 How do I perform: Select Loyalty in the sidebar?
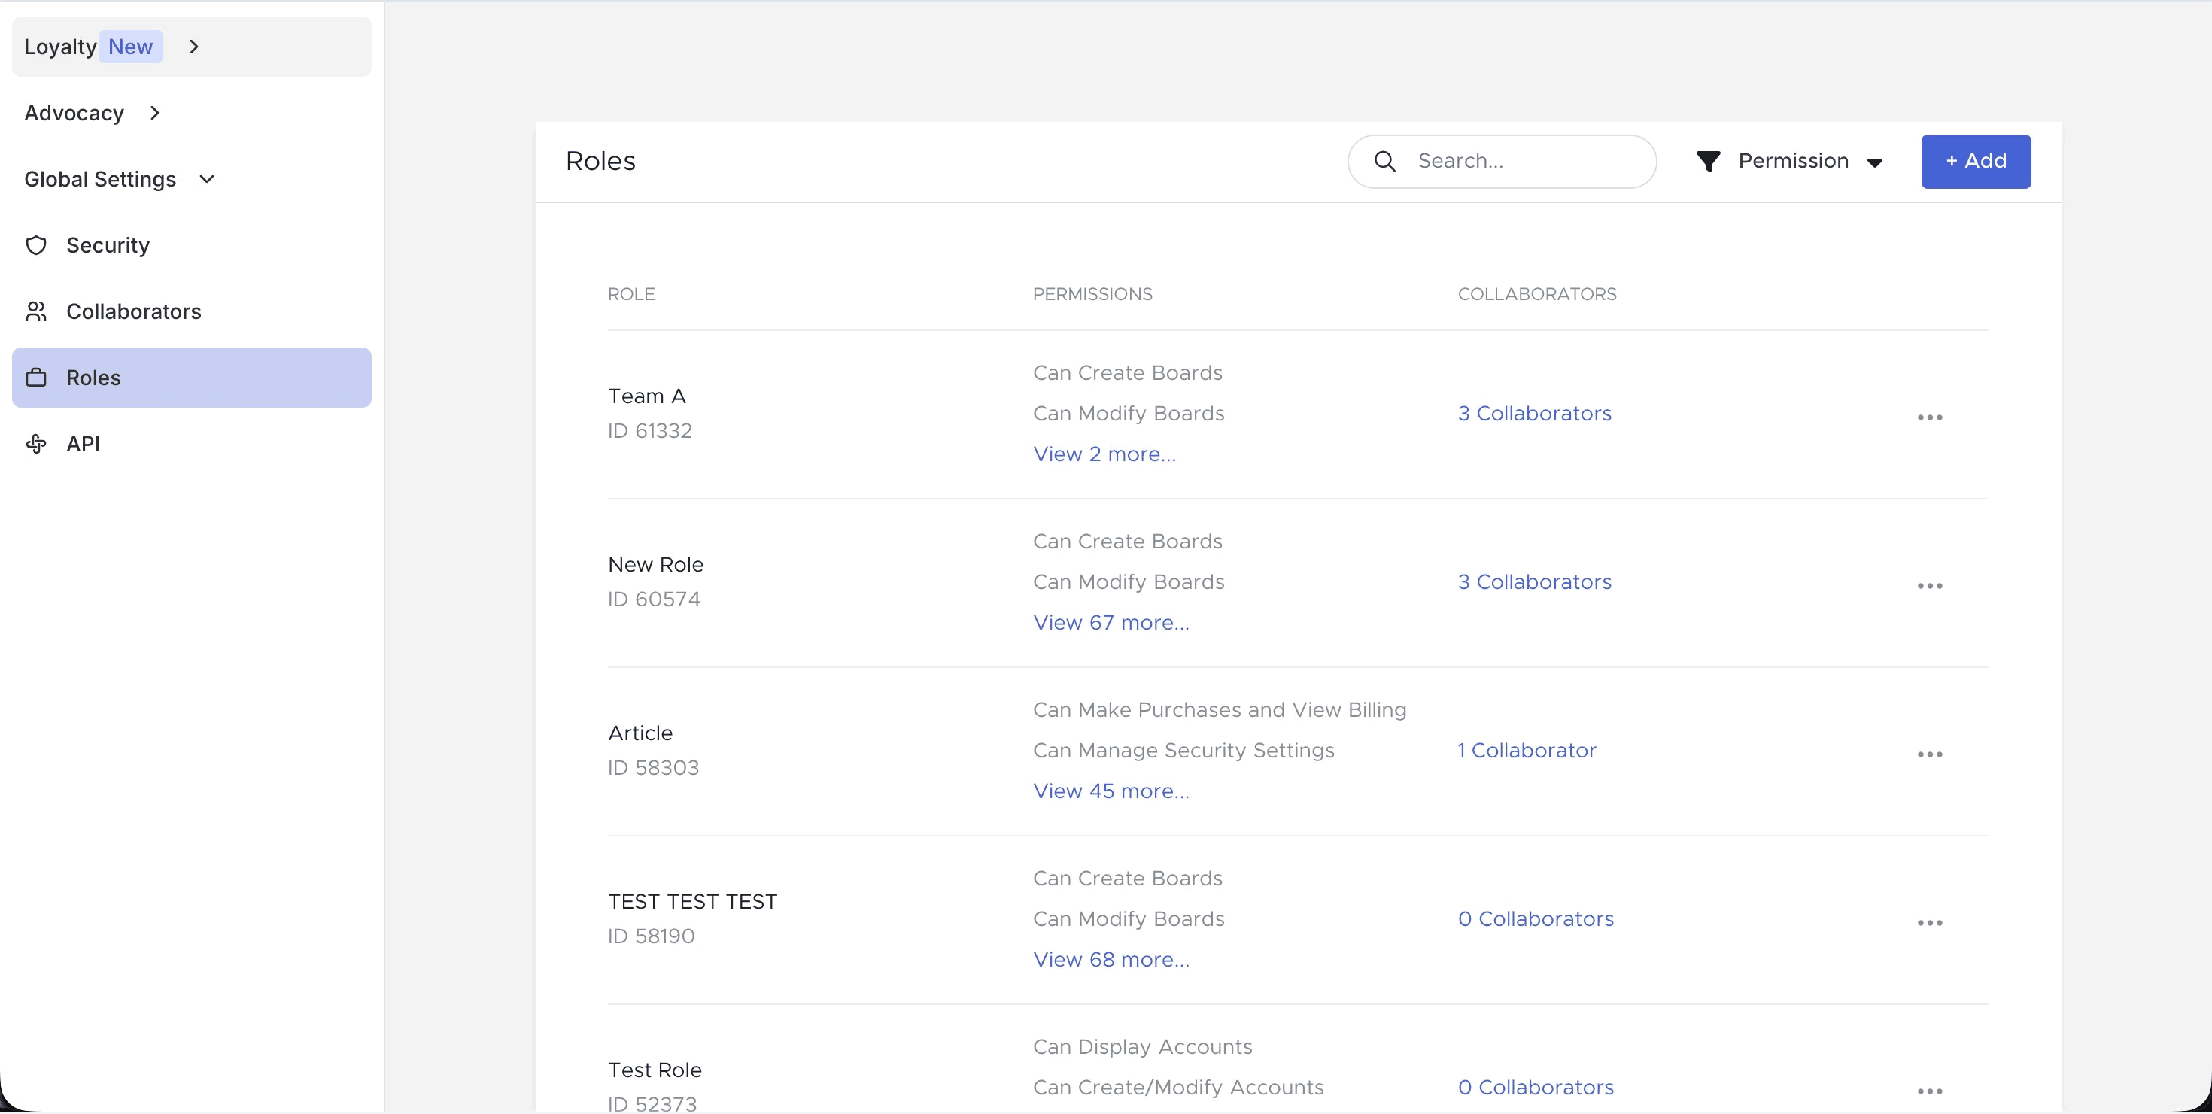tap(192, 47)
